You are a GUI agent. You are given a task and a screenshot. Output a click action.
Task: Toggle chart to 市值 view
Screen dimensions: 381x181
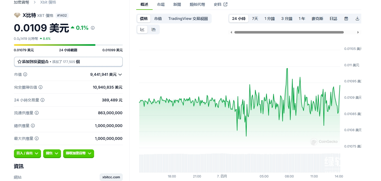point(158,19)
